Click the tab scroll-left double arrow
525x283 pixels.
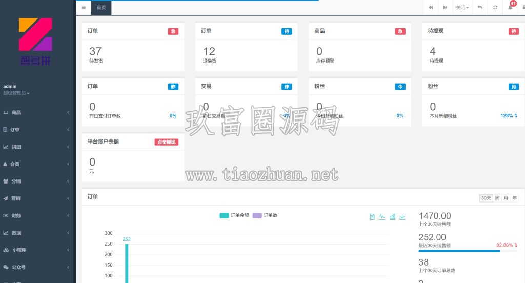pyautogui.click(x=431, y=7)
